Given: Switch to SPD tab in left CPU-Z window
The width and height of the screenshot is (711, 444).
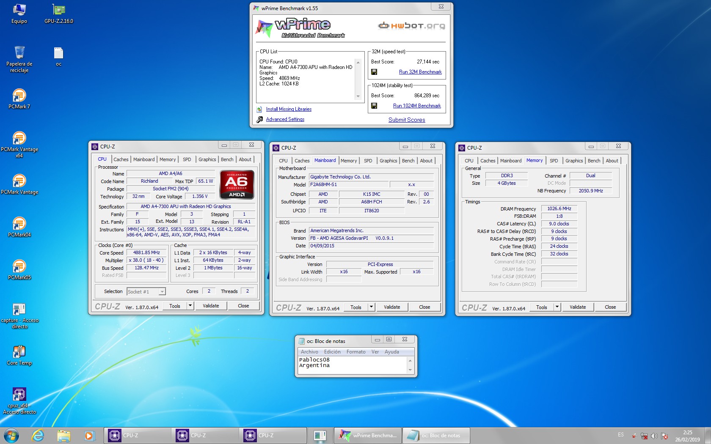Looking at the screenshot, I should (187, 159).
